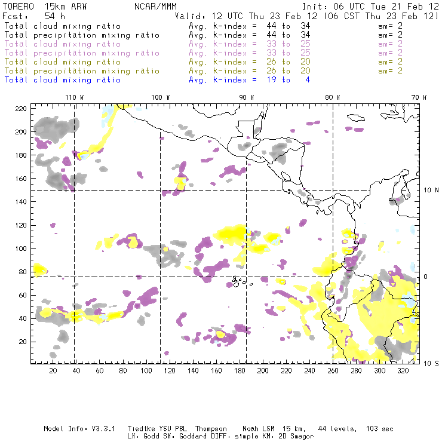Viewport: 442px width, 442px height.
Task: Click blue "Avg. k-index = 19 to 4" text
Action: pos(250,80)
